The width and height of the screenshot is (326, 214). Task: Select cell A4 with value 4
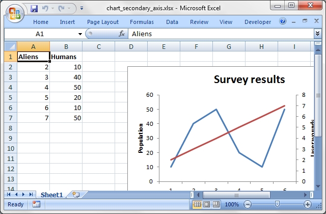point(33,87)
